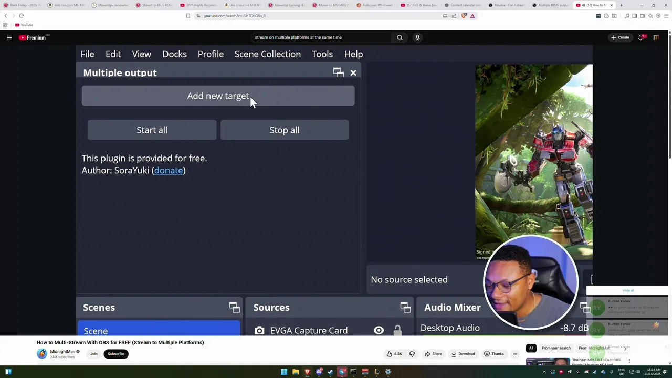Open the Edit menu in OBS

(x=113, y=54)
